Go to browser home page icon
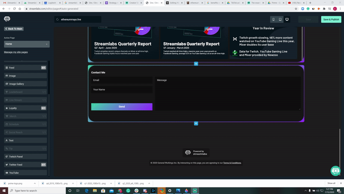Screen dimensions: 344x194 [x=20, y=9]
